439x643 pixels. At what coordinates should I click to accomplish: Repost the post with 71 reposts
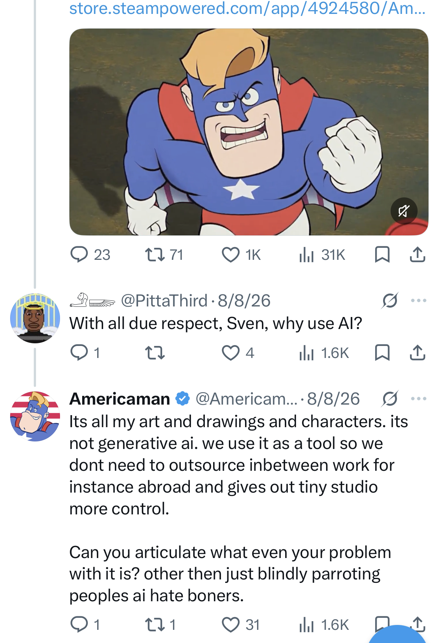(164, 255)
